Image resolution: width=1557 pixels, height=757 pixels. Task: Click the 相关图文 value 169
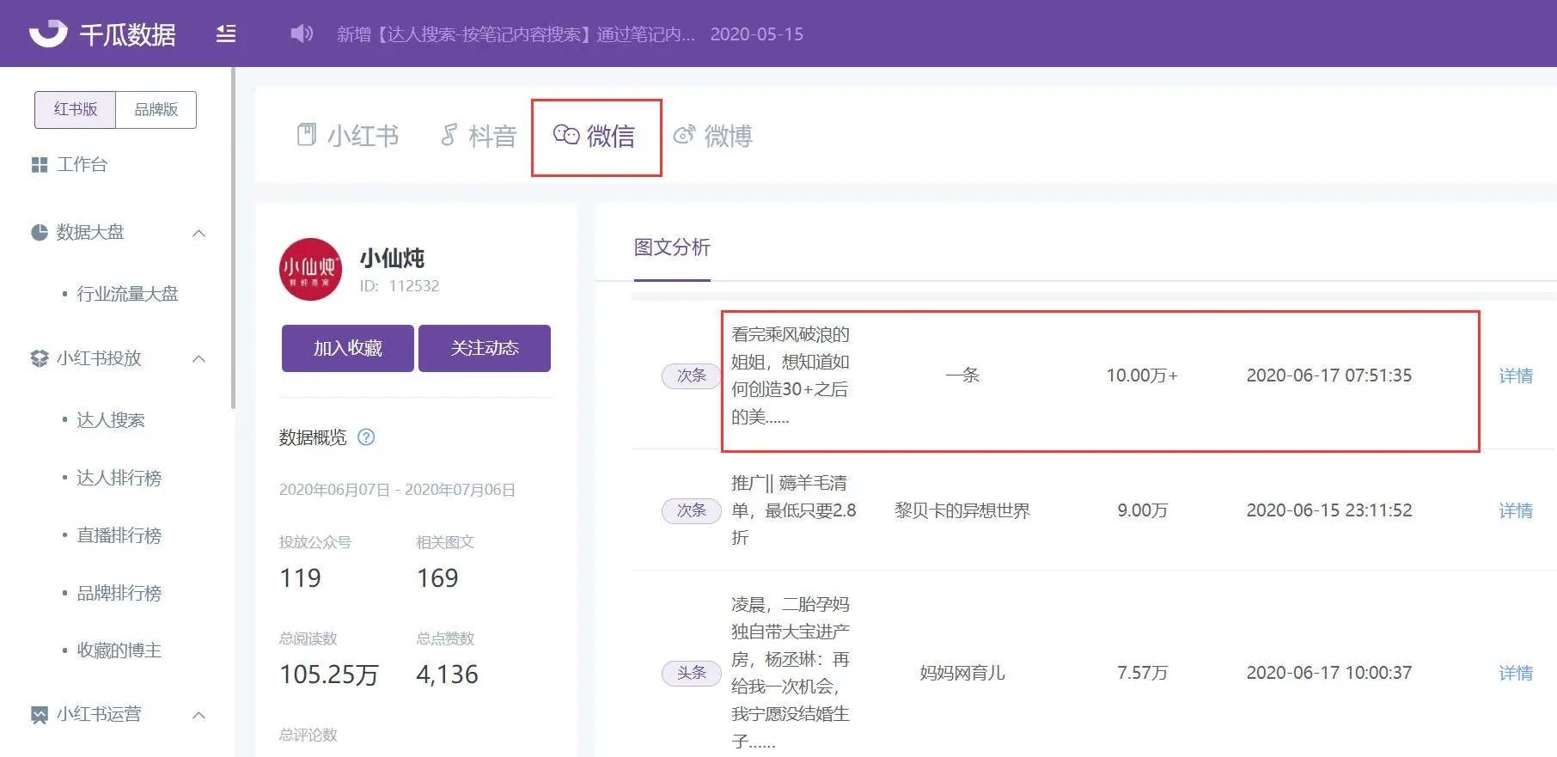437,578
